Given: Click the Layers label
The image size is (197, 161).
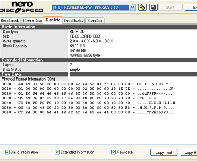Looking at the screenshot, I should click(8, 65).
